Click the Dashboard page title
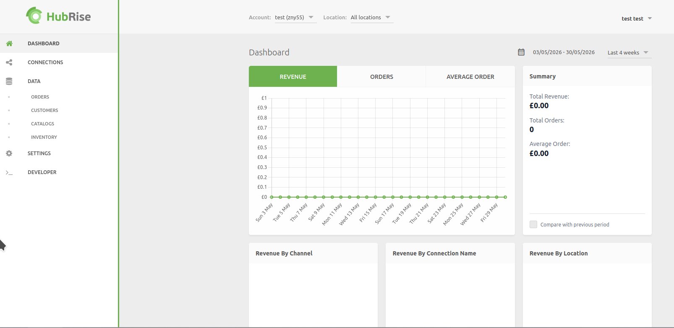674x328 pixels. pyautogui.click(x=269, y=52)
